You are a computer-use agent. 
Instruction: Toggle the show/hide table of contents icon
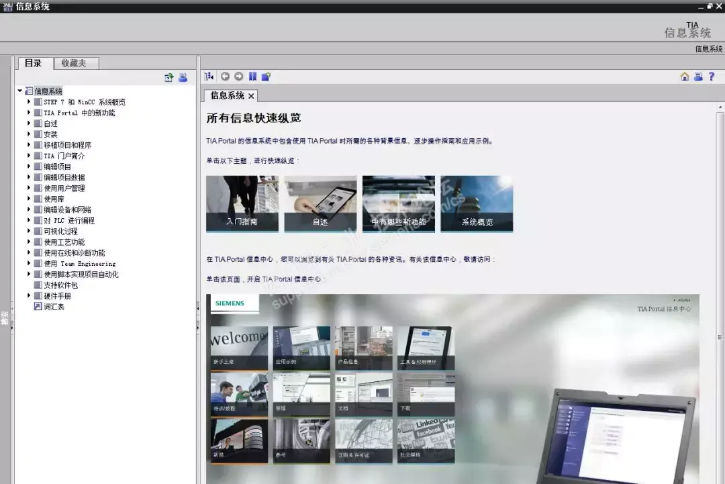pyautogui.click(x=209, y=77)
